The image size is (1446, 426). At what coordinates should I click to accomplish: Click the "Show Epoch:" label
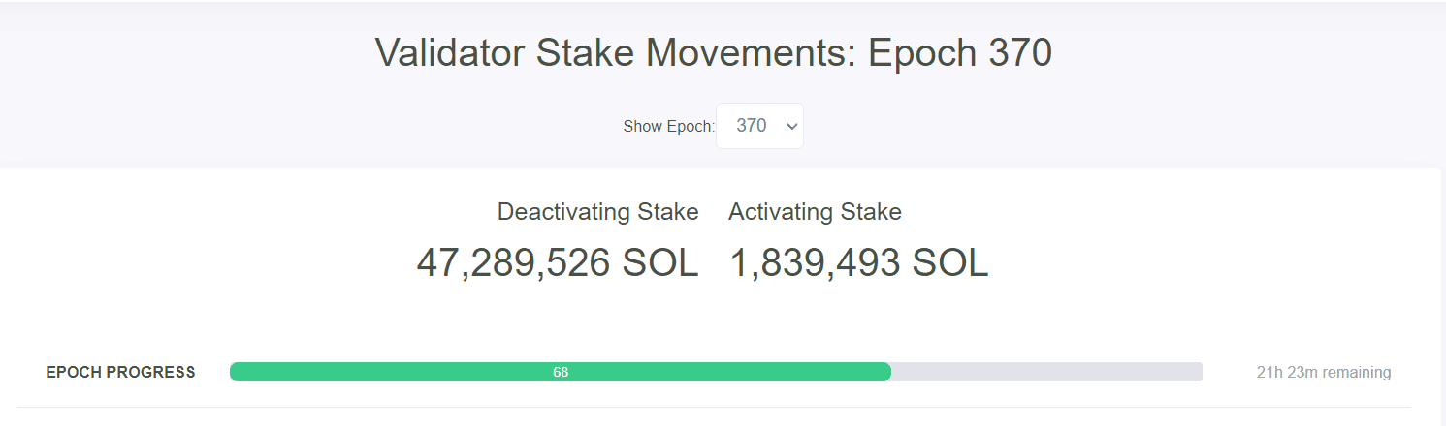click(668, 127)
